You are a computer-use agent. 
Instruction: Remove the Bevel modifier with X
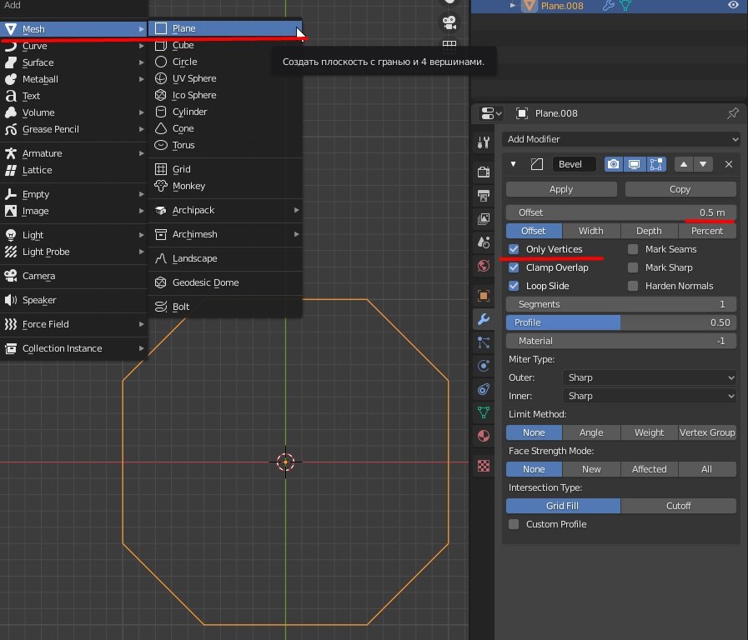point(728,164)
